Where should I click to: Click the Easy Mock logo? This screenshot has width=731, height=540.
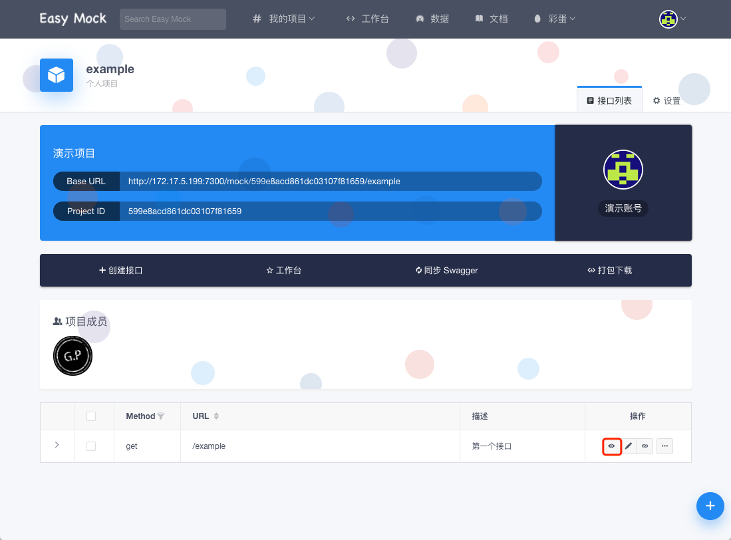[x=73, y=19]
